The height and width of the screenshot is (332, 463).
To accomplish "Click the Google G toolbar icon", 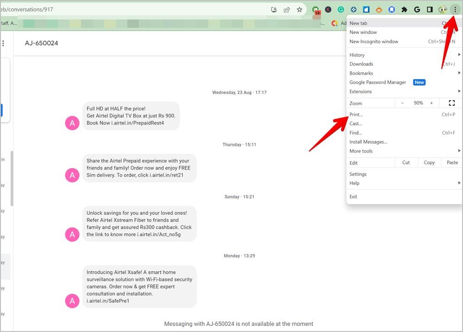I will click(x=417, y=9).
